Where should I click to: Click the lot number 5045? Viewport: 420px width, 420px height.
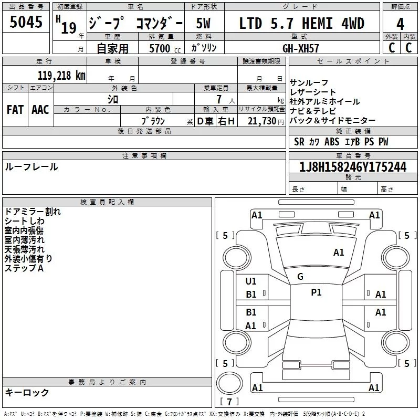tap(26, 22)
